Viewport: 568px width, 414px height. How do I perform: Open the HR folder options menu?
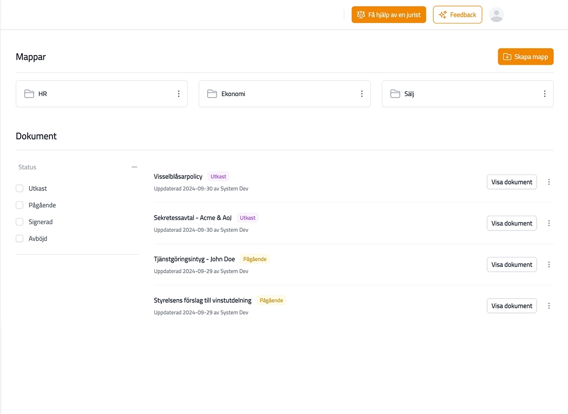pyautogui.click(x=179, y=94)
